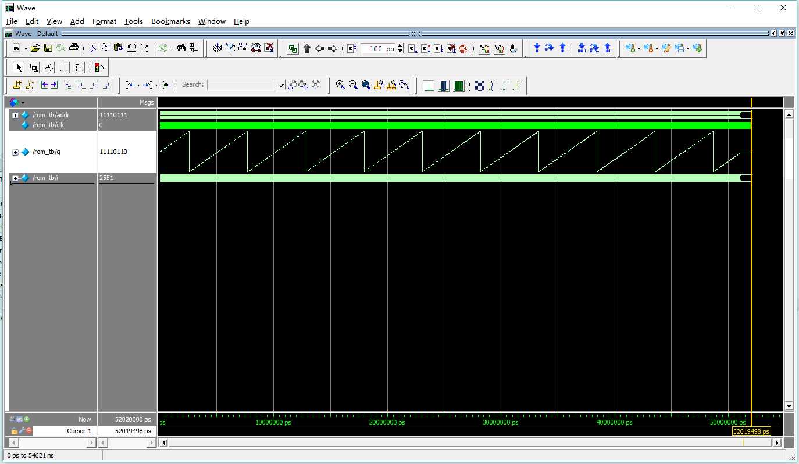Save using the floppy disk icon

pos(48,48)
